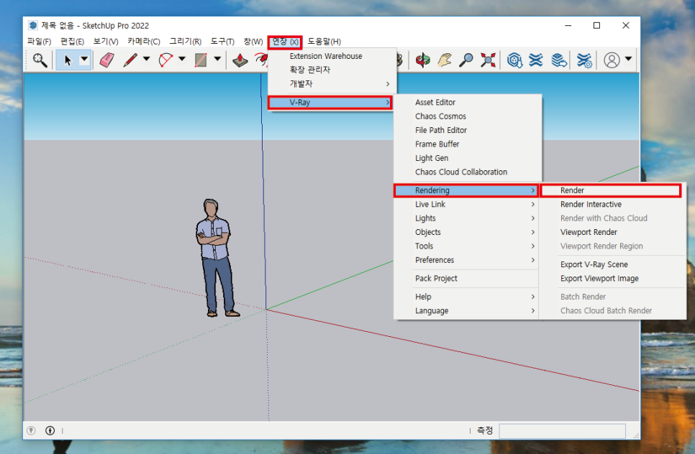
Task: Expand the 개발자 submenu
Action: pos(332,83)
